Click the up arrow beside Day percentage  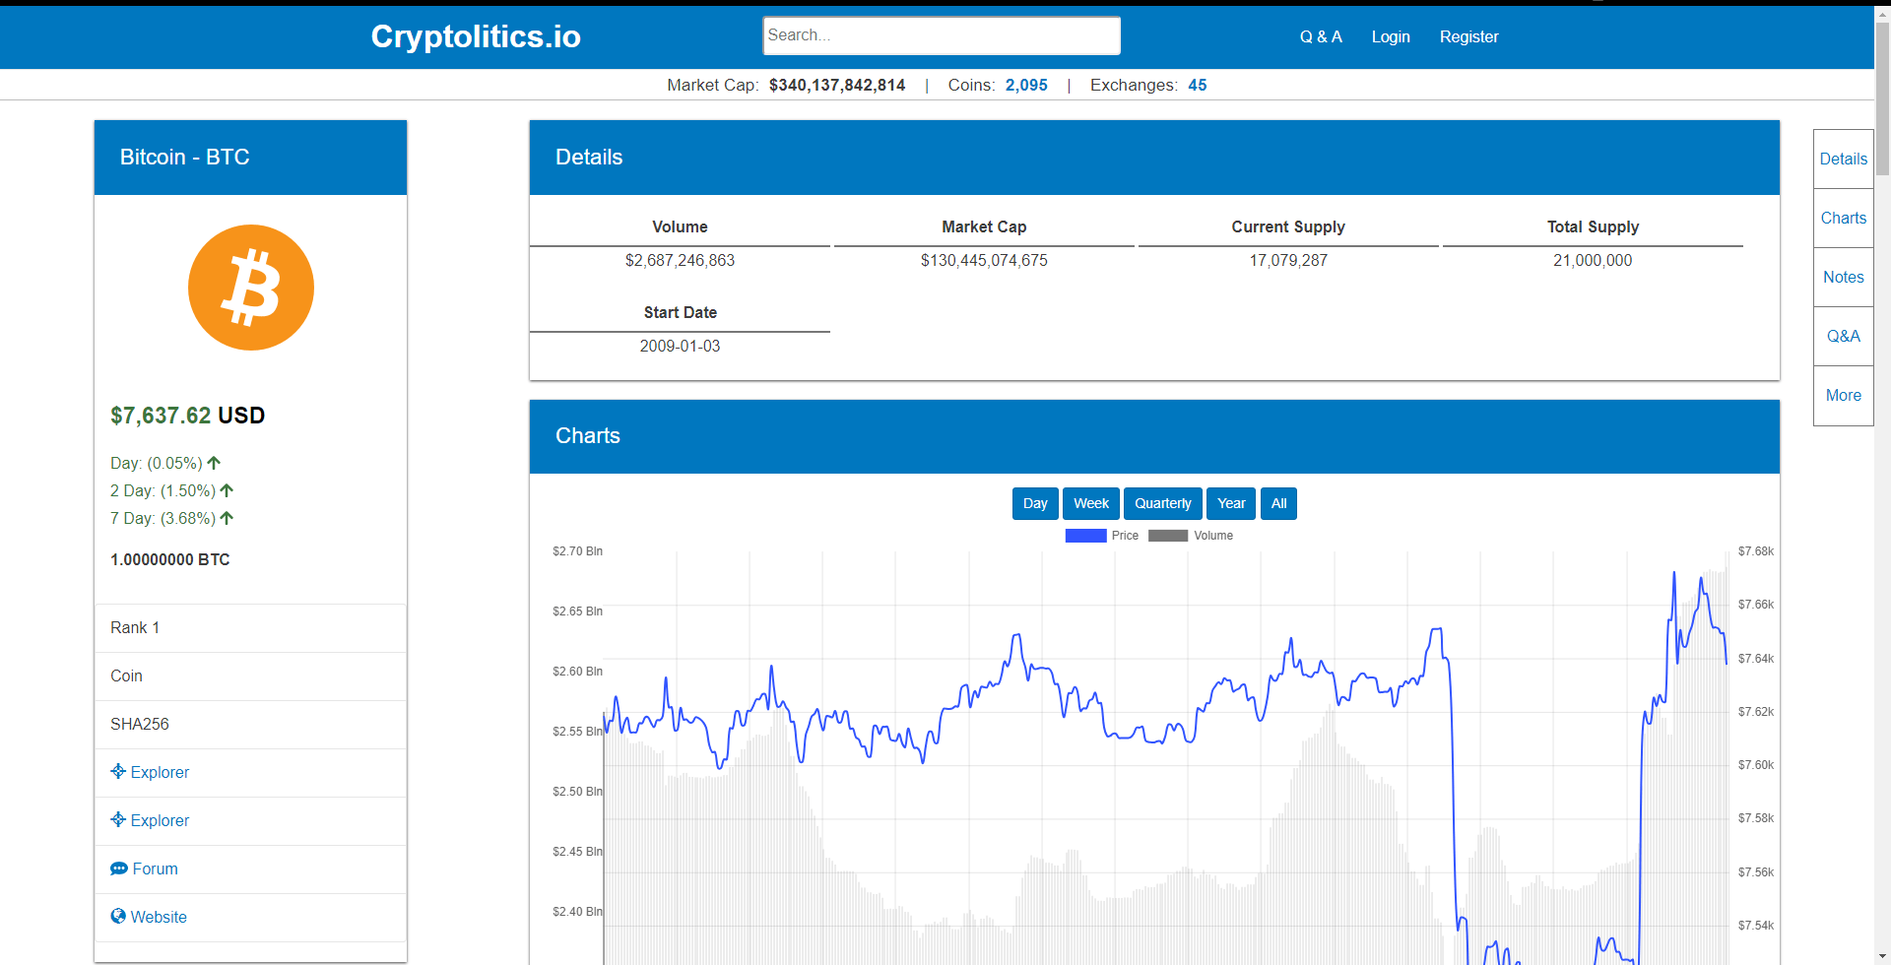pos(215,462)
